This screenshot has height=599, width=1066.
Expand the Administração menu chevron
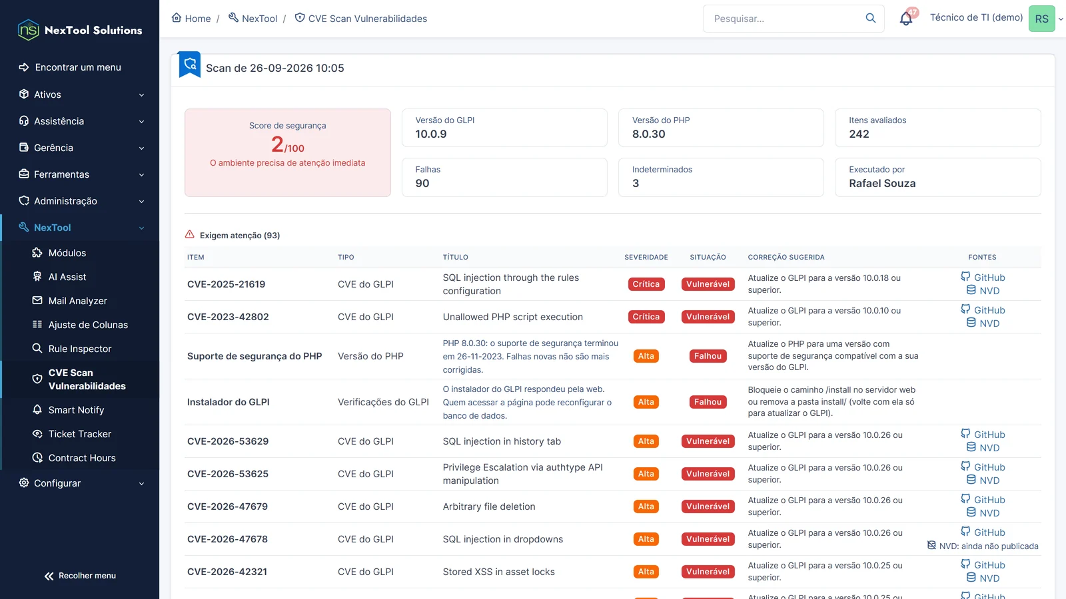[x=141, y=202]
